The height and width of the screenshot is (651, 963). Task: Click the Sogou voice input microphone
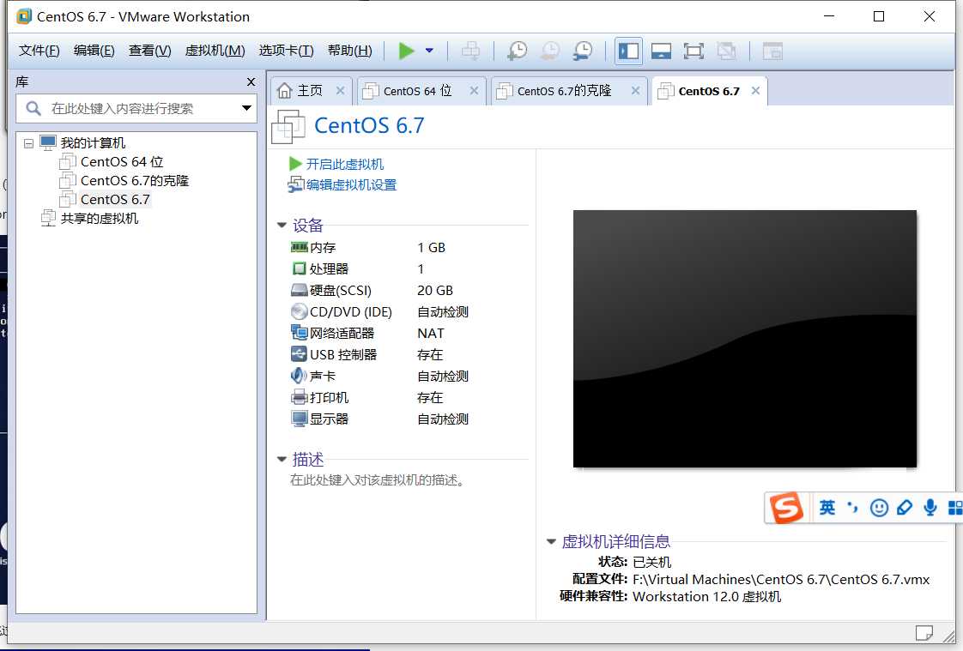(930, 508)
